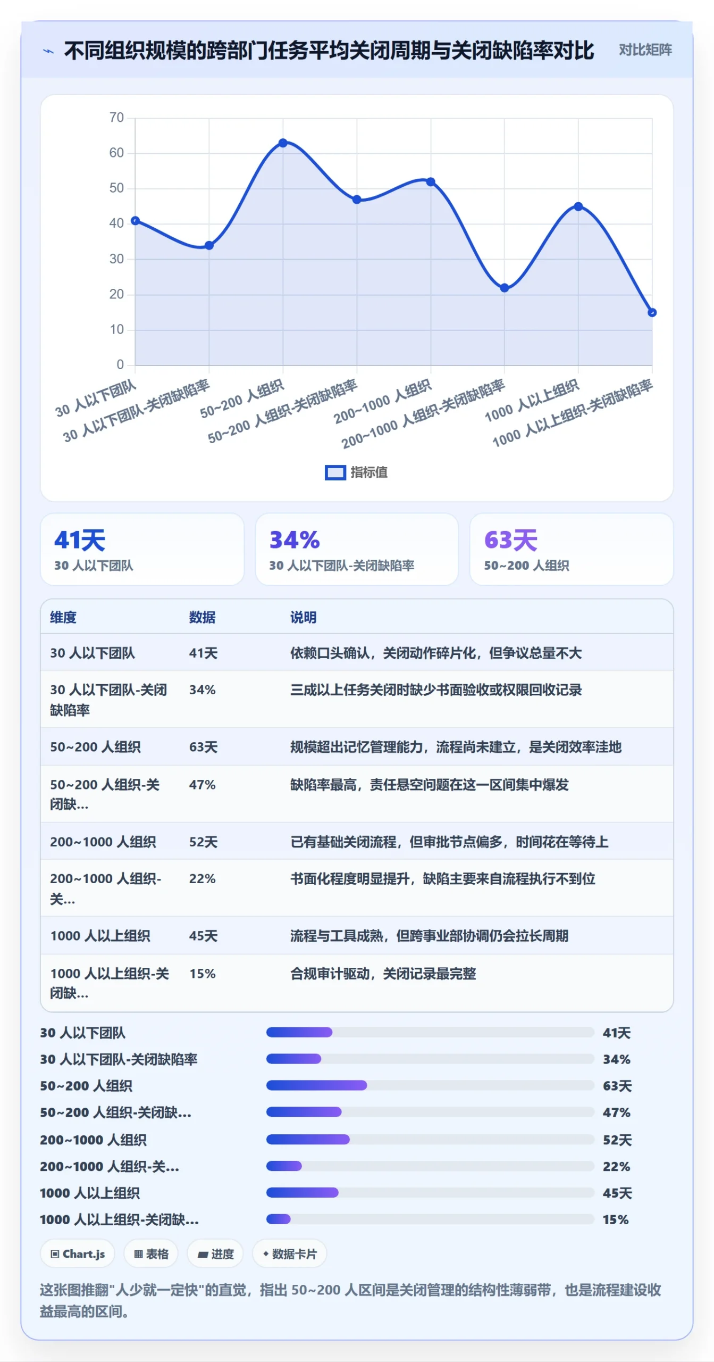Click the bar icon in 进度 tag
The width and height of the screenshot is (714, 1362).
pos(203,1255)
